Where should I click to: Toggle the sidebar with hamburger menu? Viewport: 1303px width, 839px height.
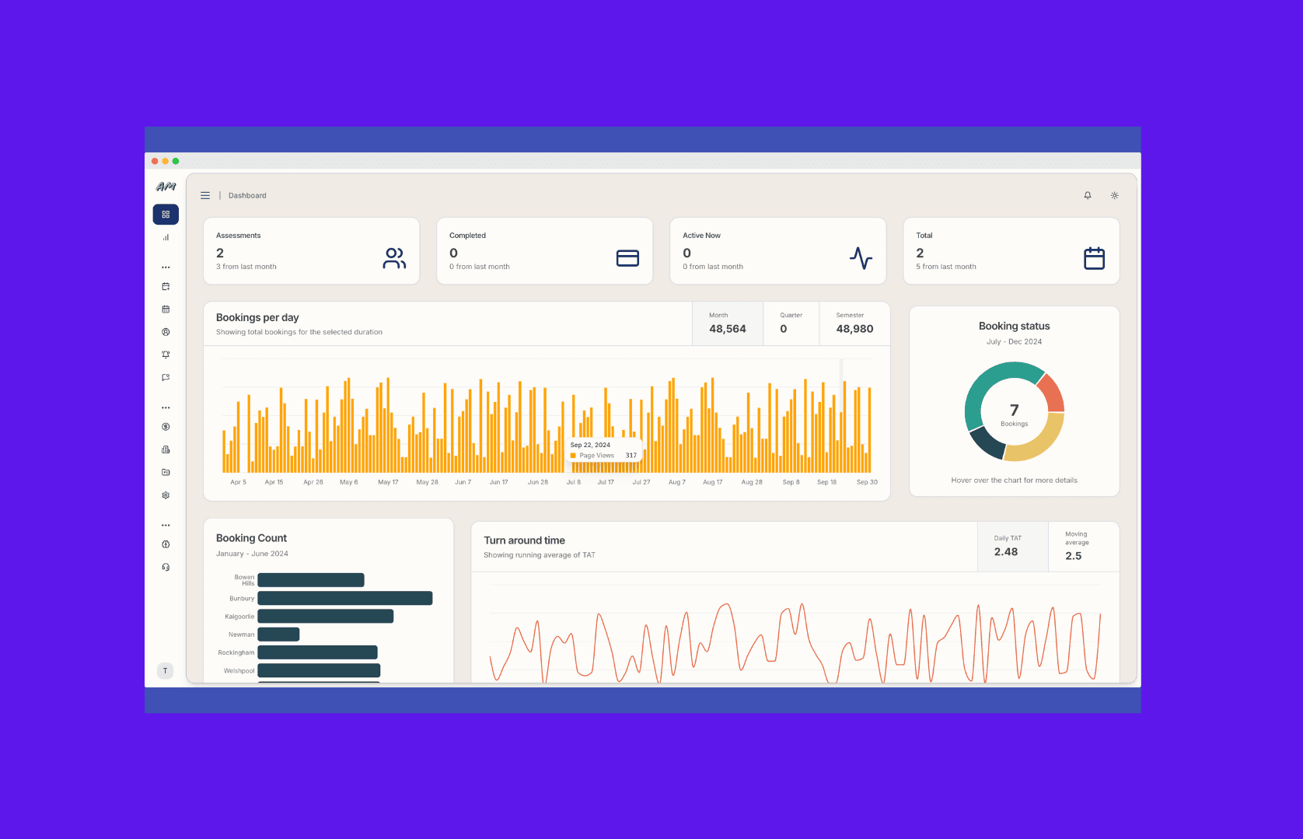pos(205,196)
